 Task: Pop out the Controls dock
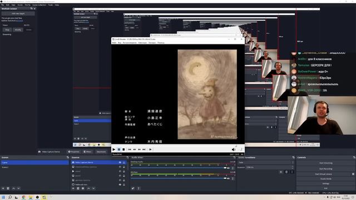(354, 157)
